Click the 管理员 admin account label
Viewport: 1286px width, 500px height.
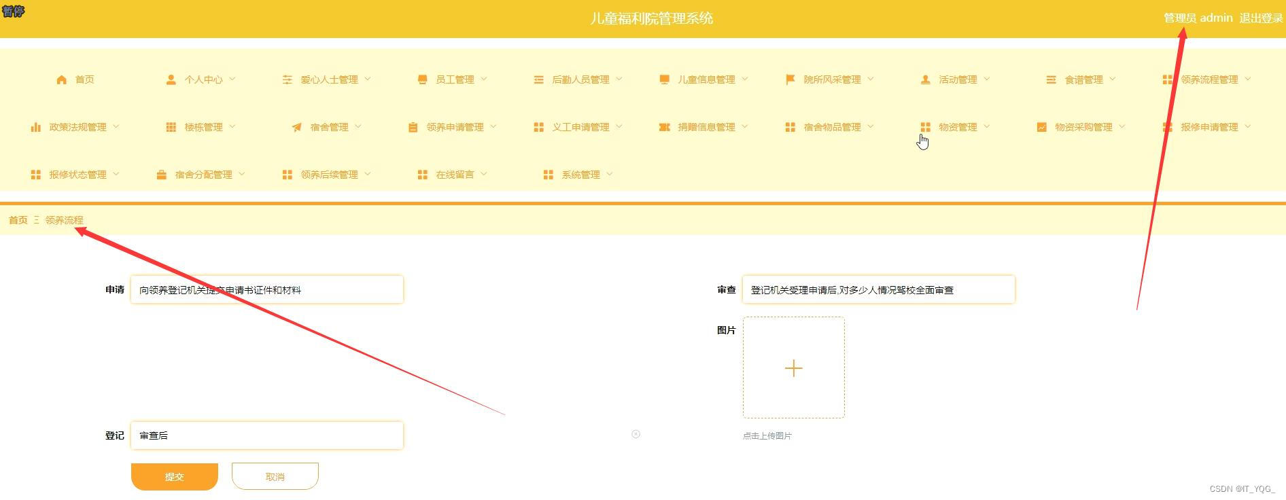pos(1198,18)
